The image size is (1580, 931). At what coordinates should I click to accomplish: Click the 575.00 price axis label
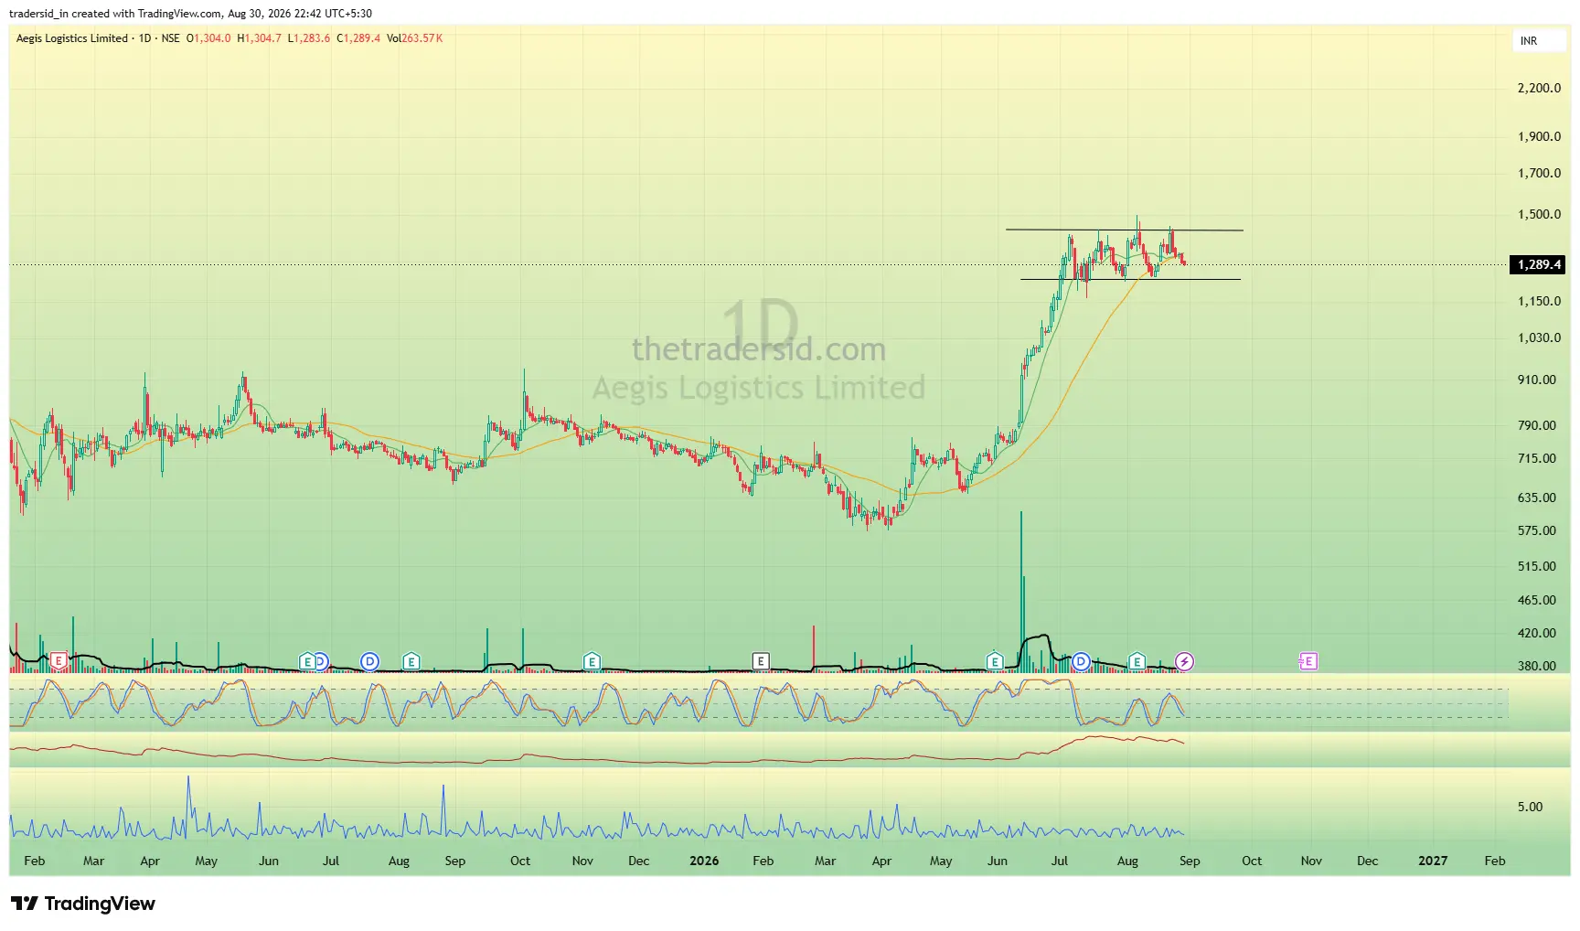pos(1536,530)
